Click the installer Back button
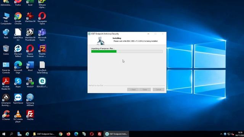 point(133,90)
